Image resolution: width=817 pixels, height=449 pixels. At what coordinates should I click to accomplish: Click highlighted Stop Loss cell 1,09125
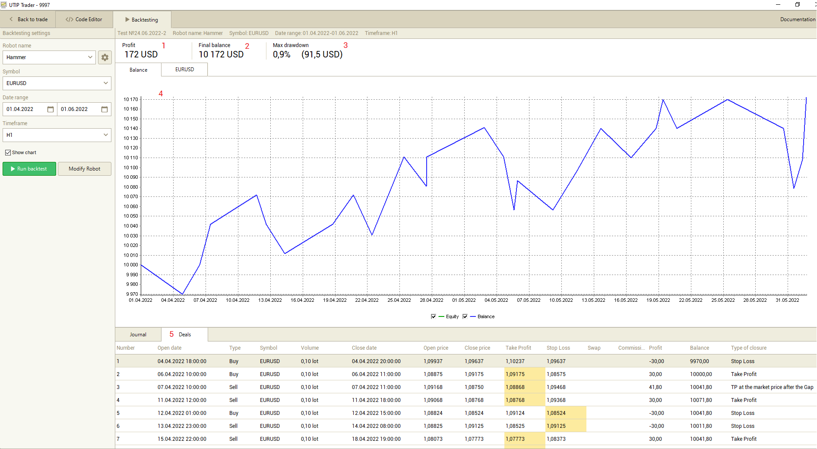tap(566, 426)
